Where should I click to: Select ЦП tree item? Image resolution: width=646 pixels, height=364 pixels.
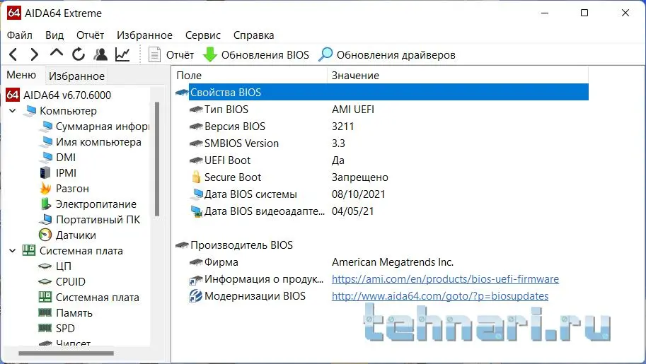(x=54, y=266)
